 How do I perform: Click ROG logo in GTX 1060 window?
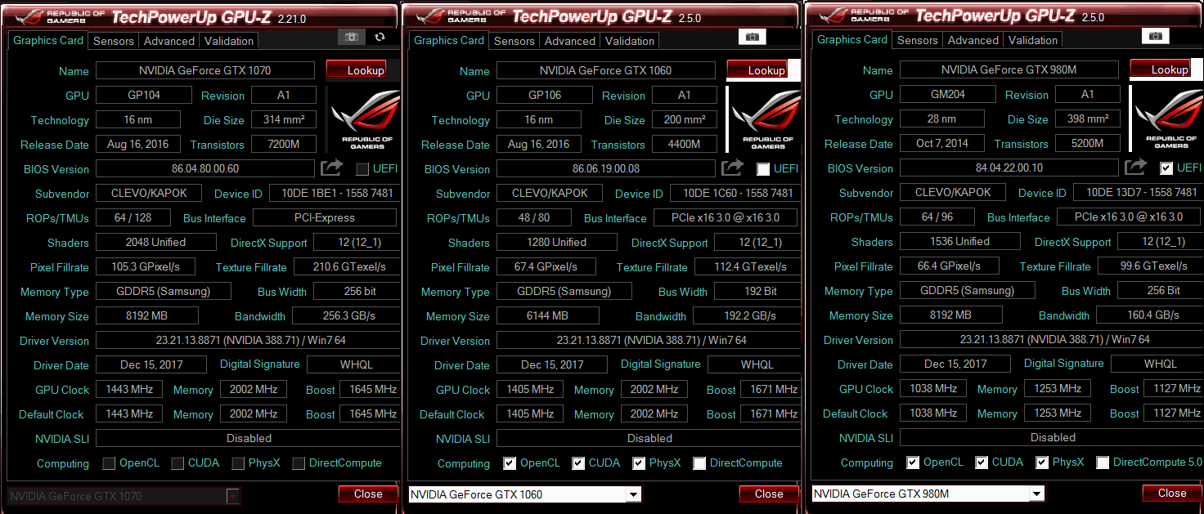765,120
